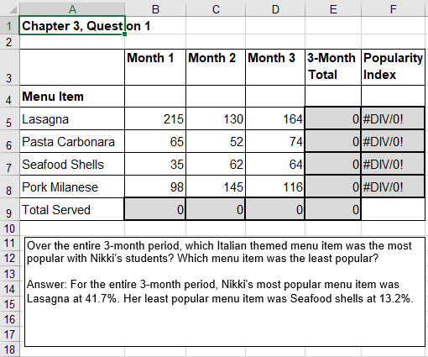Select column D header

tap(275, 9)
